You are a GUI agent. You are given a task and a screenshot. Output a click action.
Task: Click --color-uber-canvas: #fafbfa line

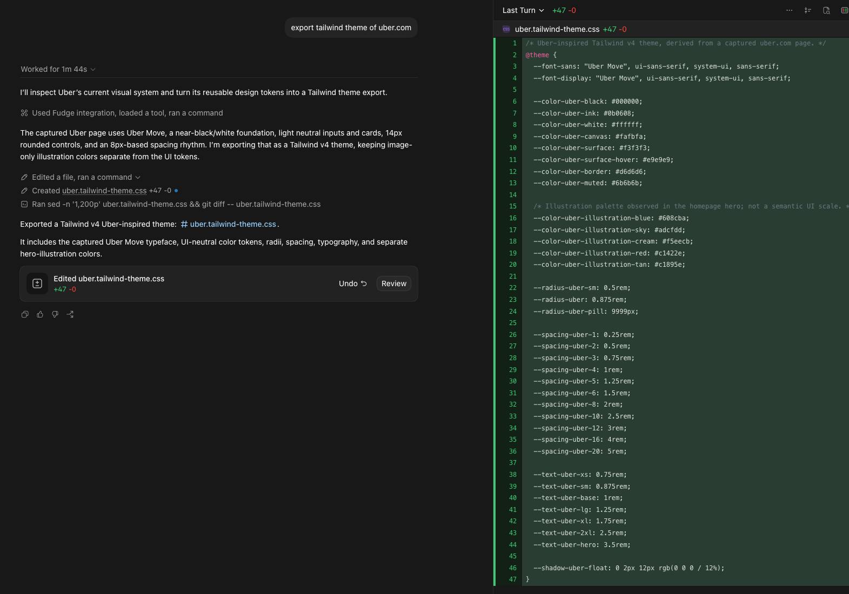click(x=590, y=137)
